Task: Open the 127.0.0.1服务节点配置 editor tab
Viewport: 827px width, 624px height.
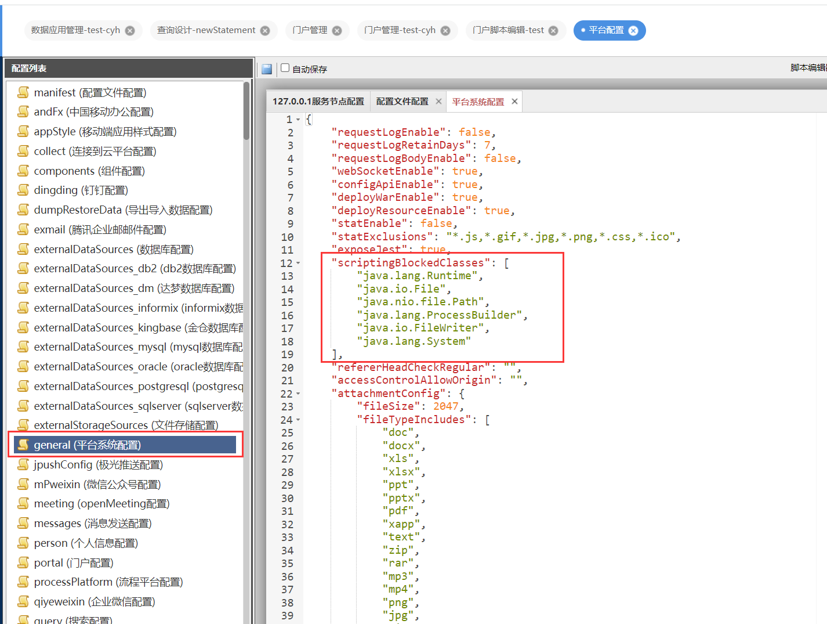Action: click(318, 102)
